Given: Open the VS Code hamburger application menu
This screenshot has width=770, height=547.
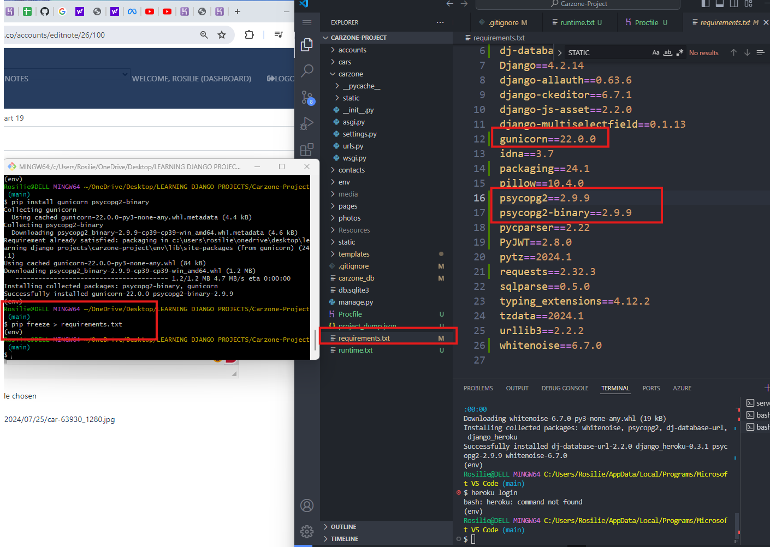Looking at the screenshot, I should tap(307, 22).
